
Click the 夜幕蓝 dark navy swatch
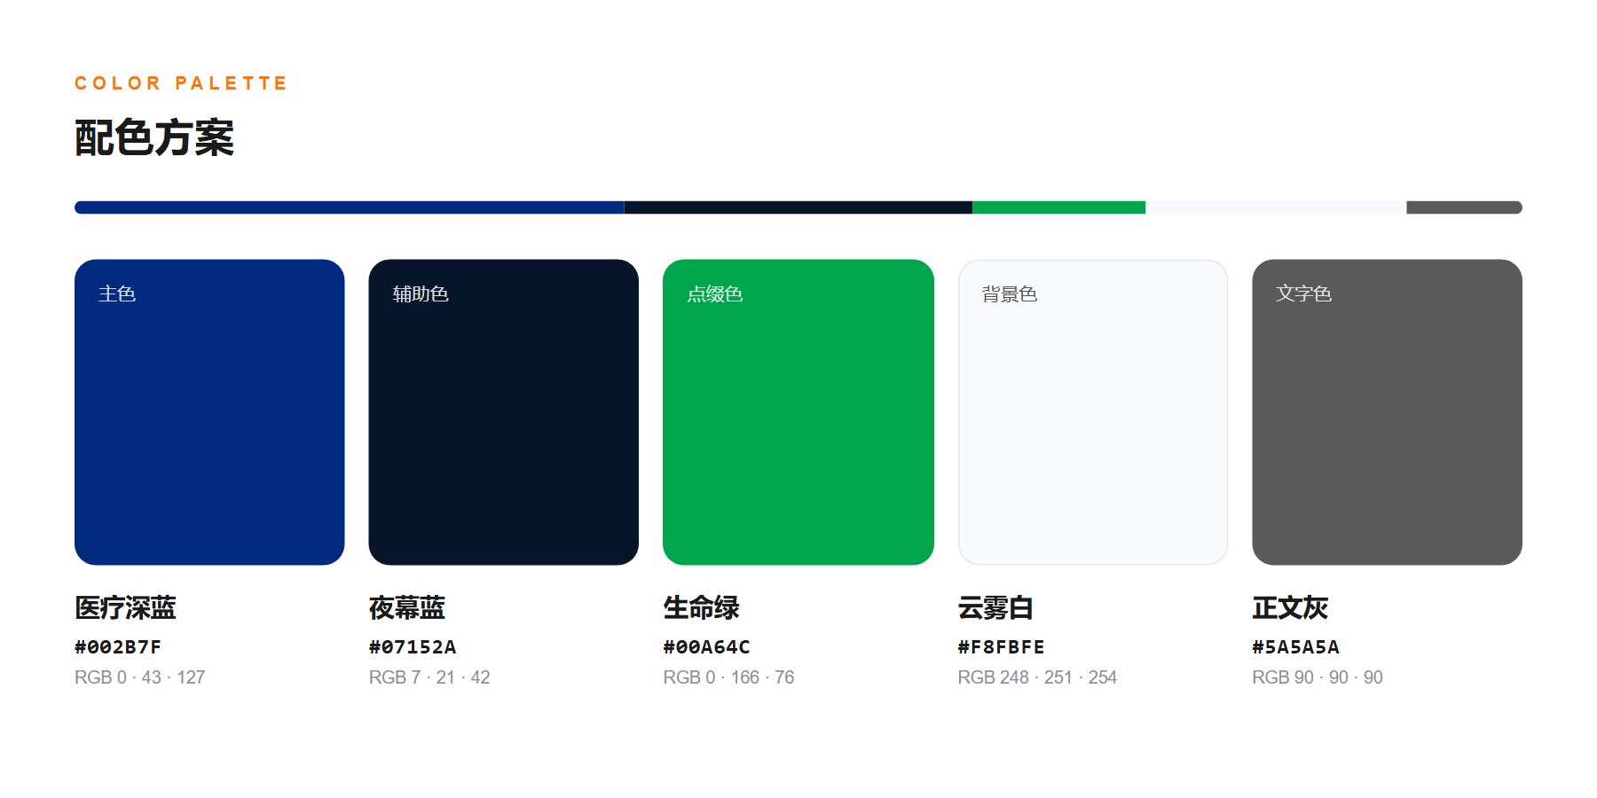pyautogui.click(x=504, y=412)
